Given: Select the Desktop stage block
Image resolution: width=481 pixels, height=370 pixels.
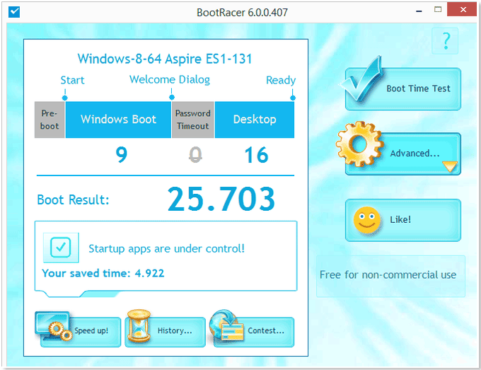Looking at the screenshot, I should (255, 120).
